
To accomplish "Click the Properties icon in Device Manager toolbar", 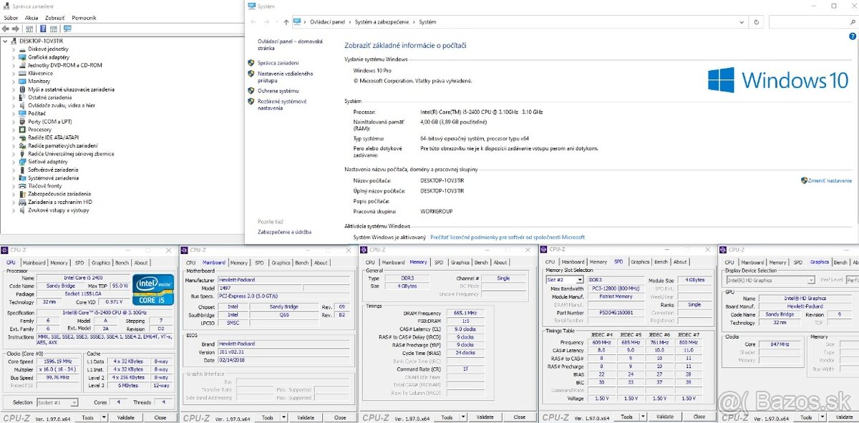I will [29, 29].
